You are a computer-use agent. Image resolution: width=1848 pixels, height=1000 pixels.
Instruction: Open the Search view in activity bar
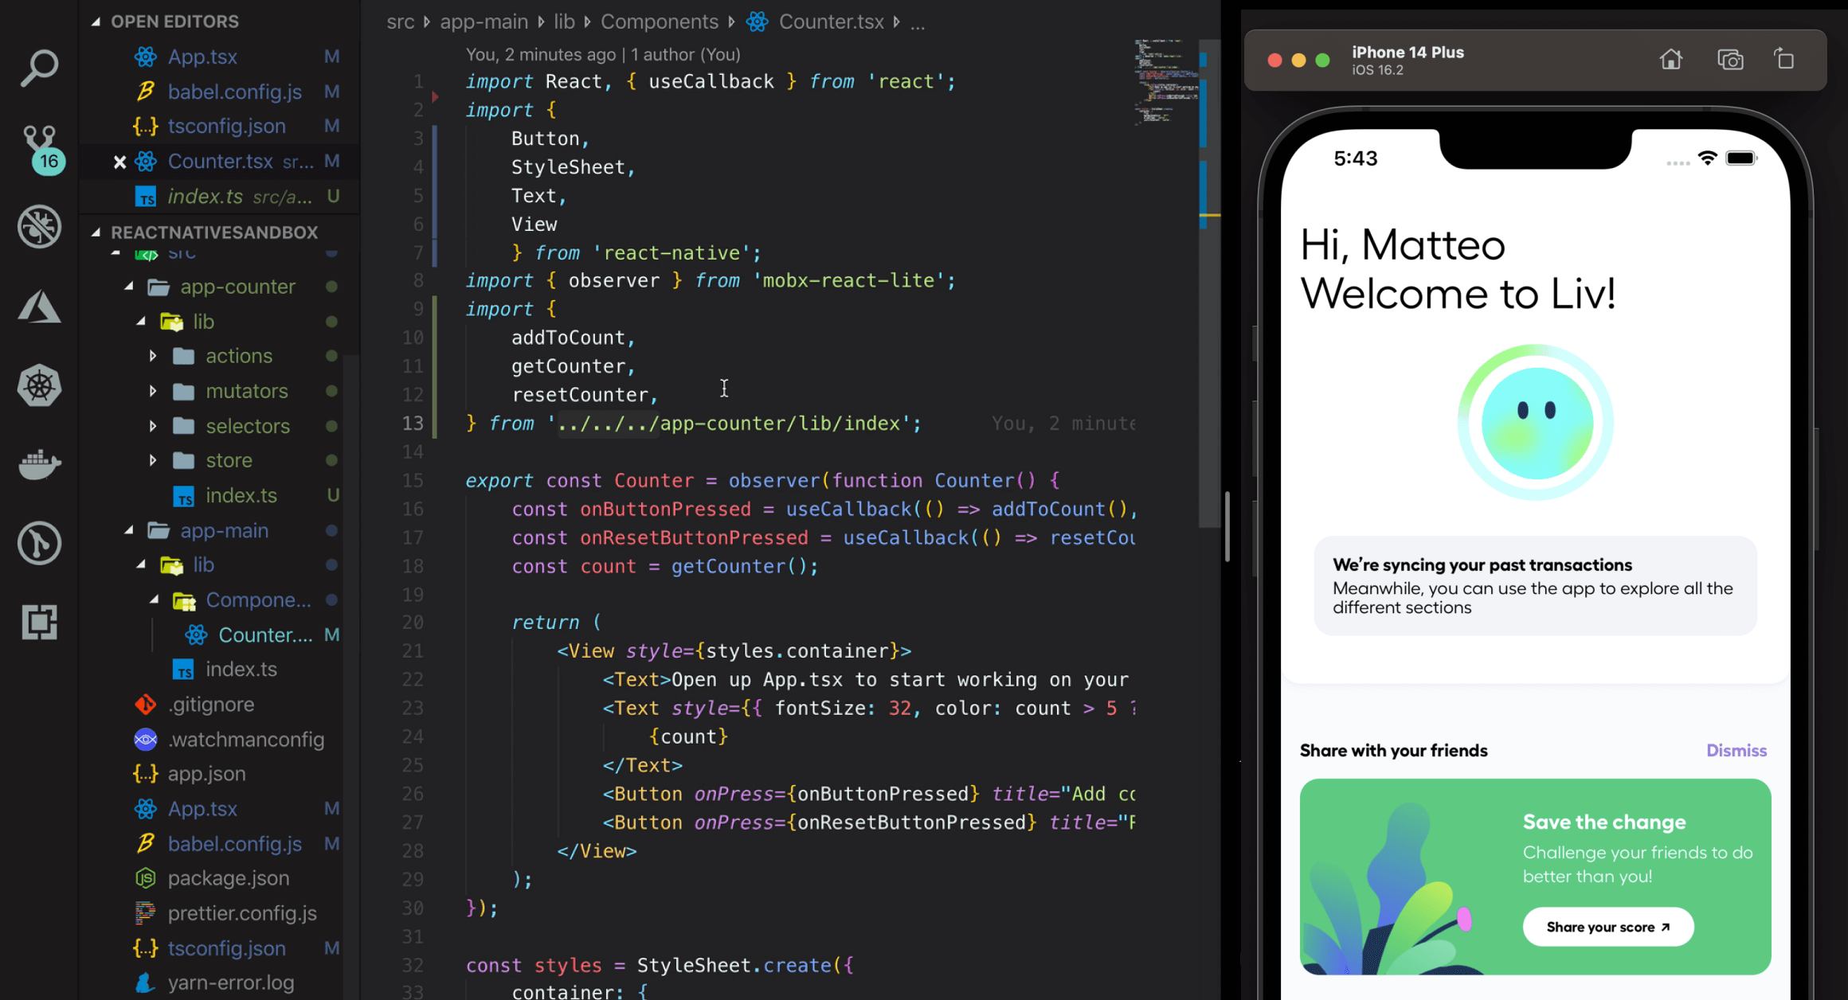coord(39,68)
